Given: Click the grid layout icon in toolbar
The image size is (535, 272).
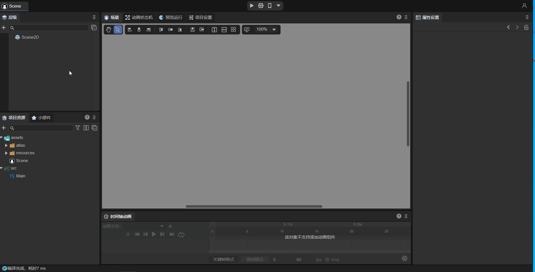Looking at the screenshot, I should pyautogui.click(x=234, y=30).
